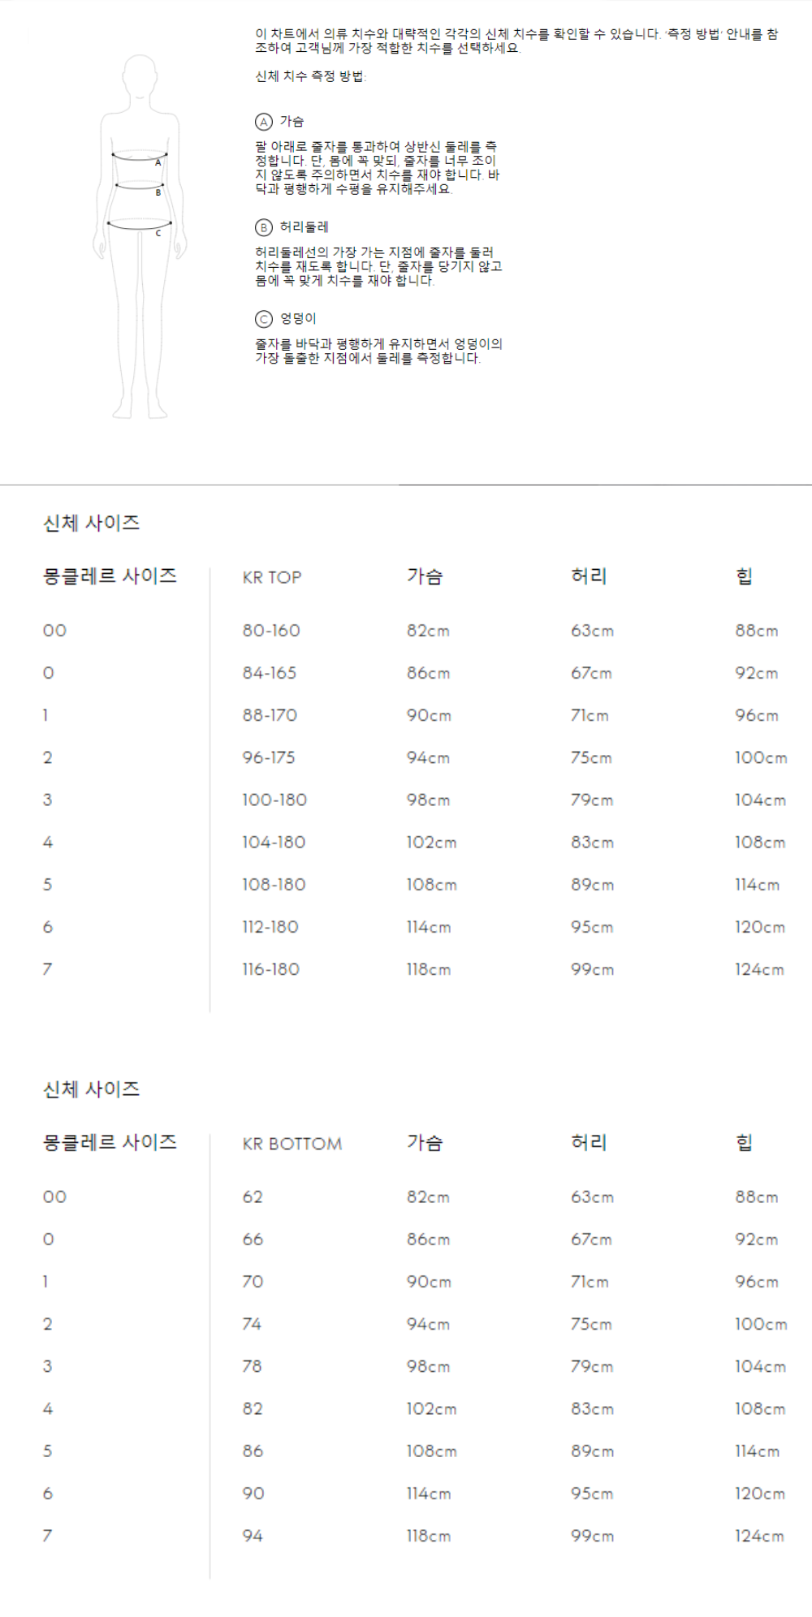Click the KR TOP column header

(x=272, y=577)
